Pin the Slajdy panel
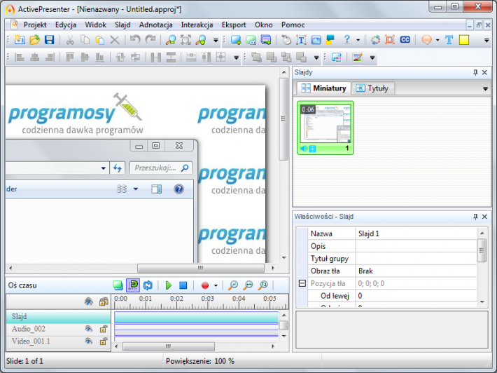 (475, 72)
